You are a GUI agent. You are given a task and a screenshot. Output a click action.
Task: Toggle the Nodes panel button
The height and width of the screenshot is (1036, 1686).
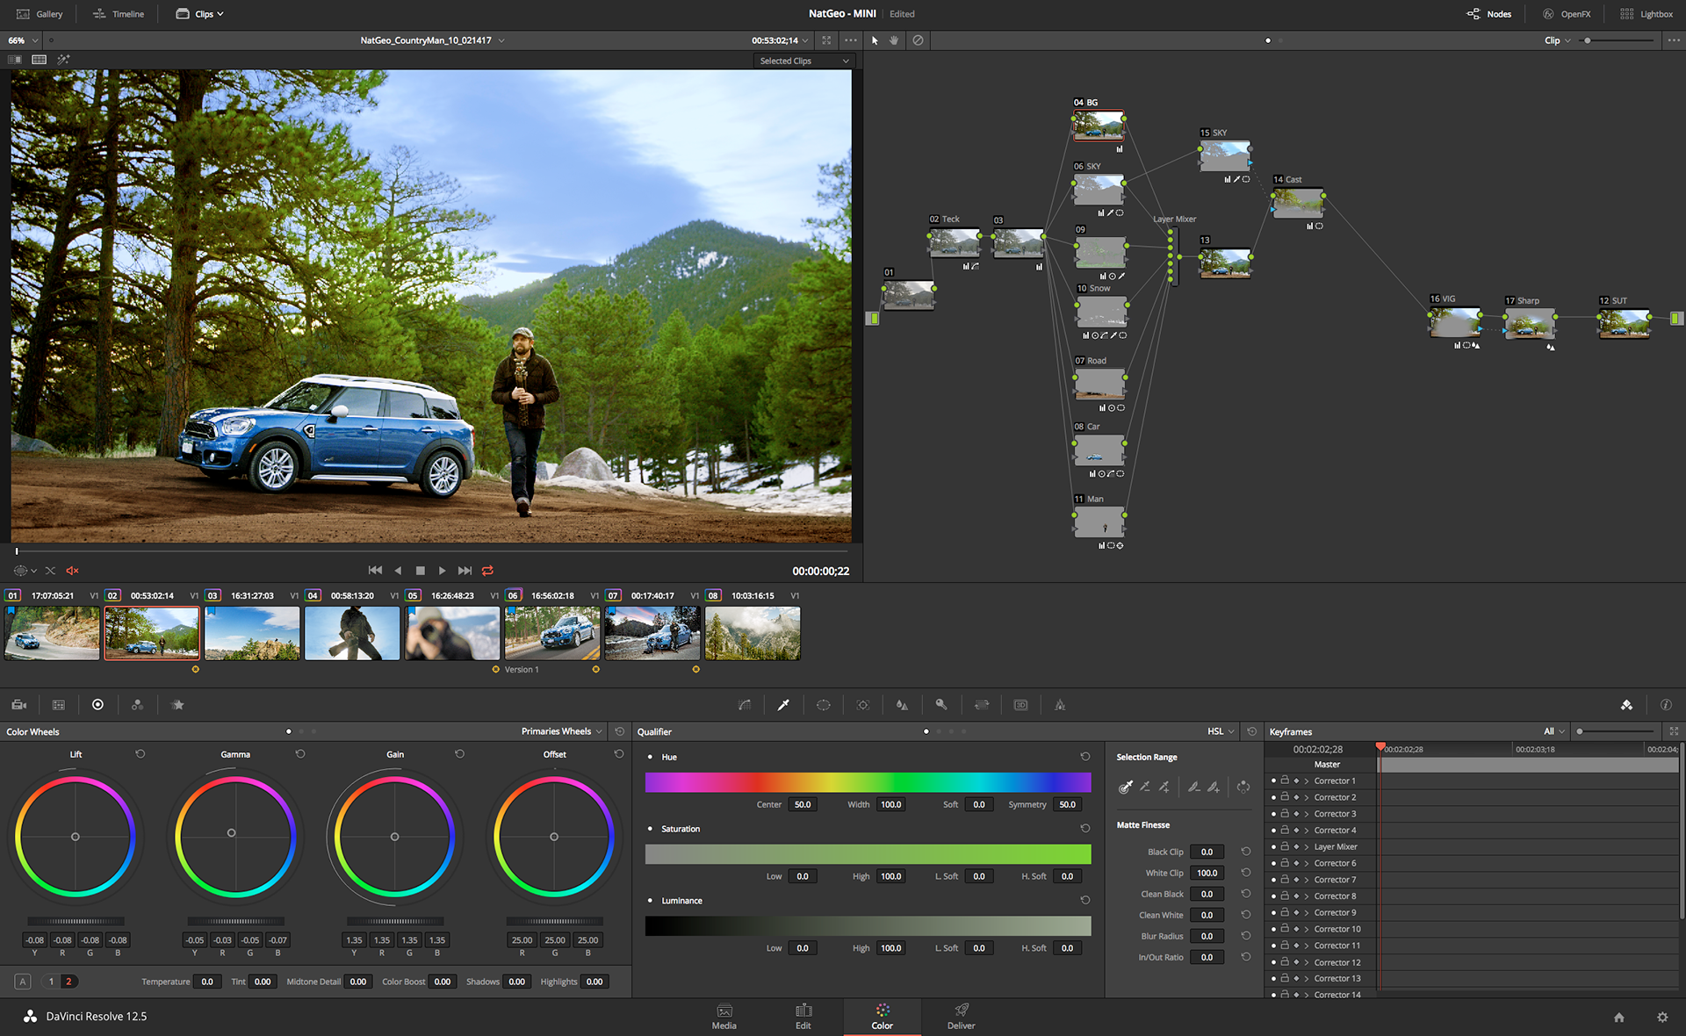click(1489, 14)
